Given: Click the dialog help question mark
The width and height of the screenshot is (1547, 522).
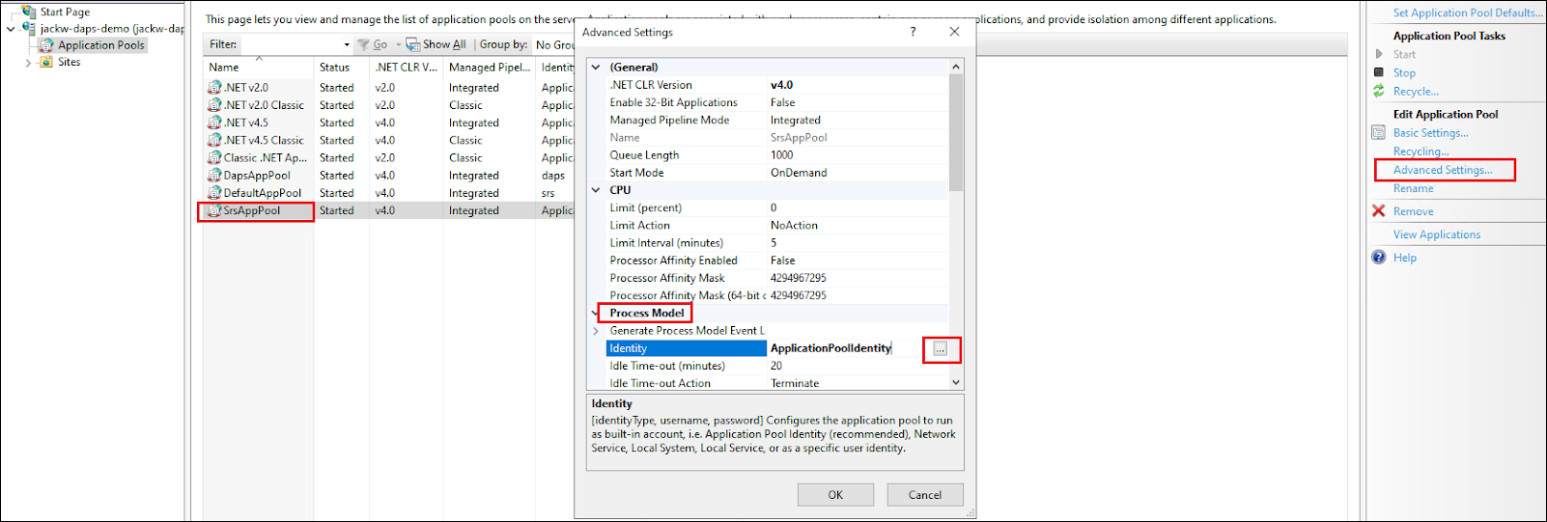Looking at the screenshot, I should [913, 32].
